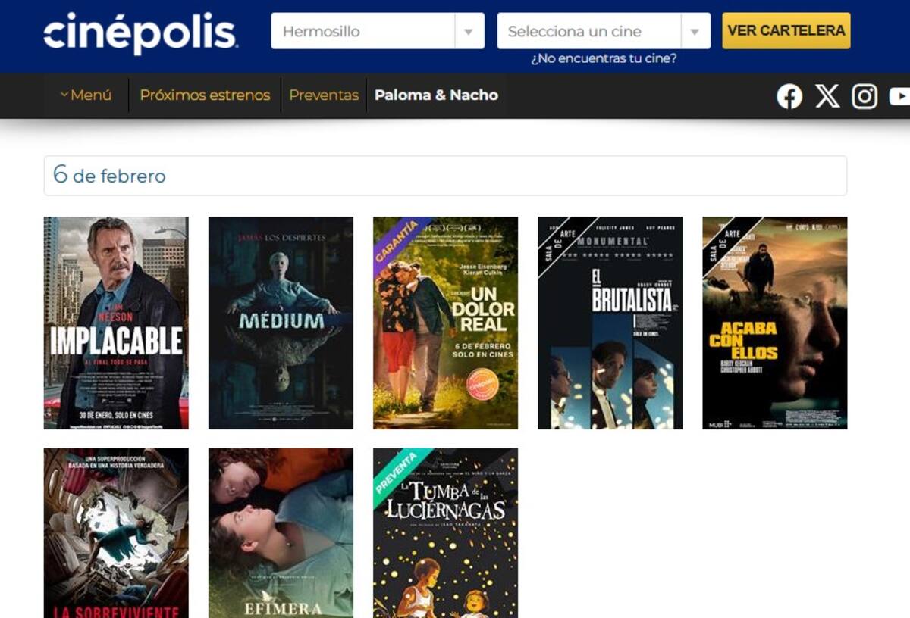The width and height of the screenshot is (910, 618).
Task: Open the YouTube icon
Action: coord(900,96)
